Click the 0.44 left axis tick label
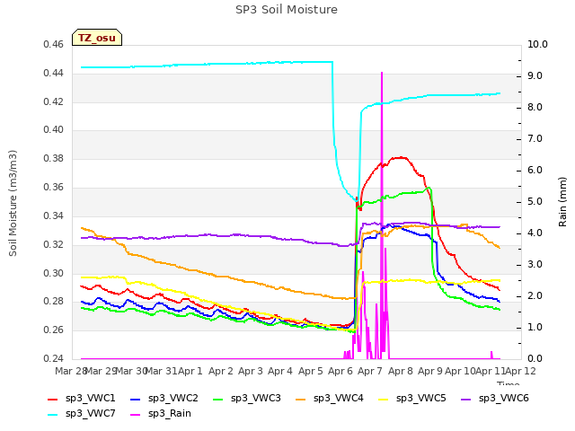 (54, 74)
